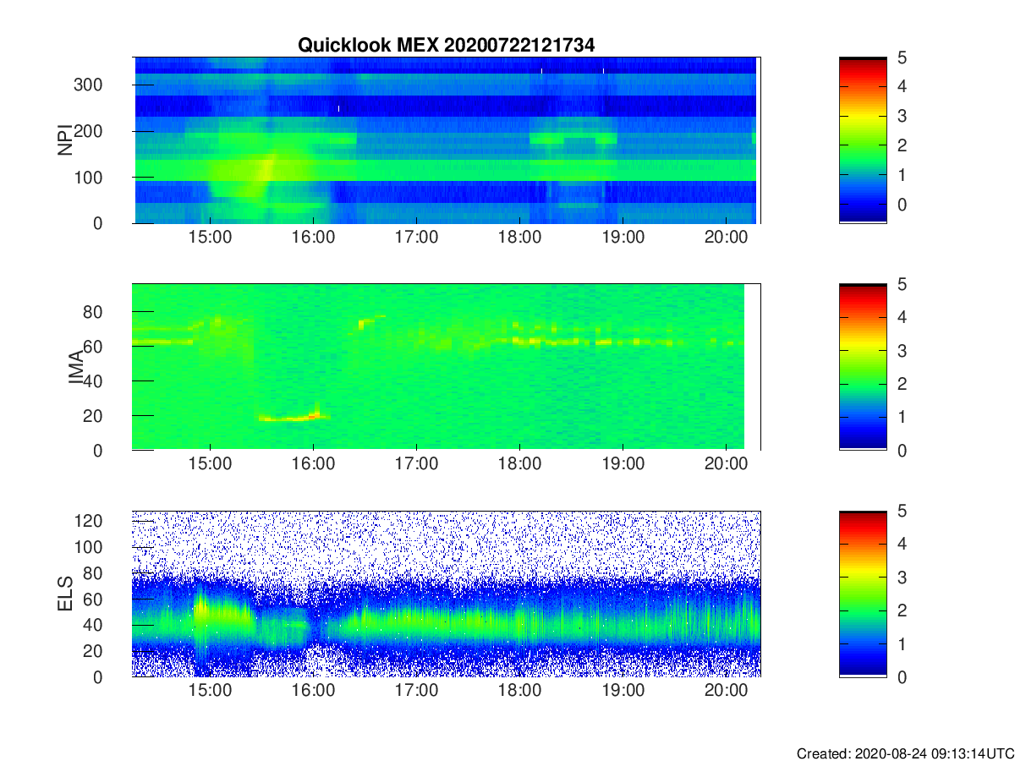Viewport: 1015px width, 761px height.
Task: Click inside the ELS spectrogram plot
Action: [x=446, y=594]
